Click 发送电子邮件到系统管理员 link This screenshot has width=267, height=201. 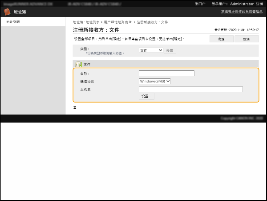242,12
